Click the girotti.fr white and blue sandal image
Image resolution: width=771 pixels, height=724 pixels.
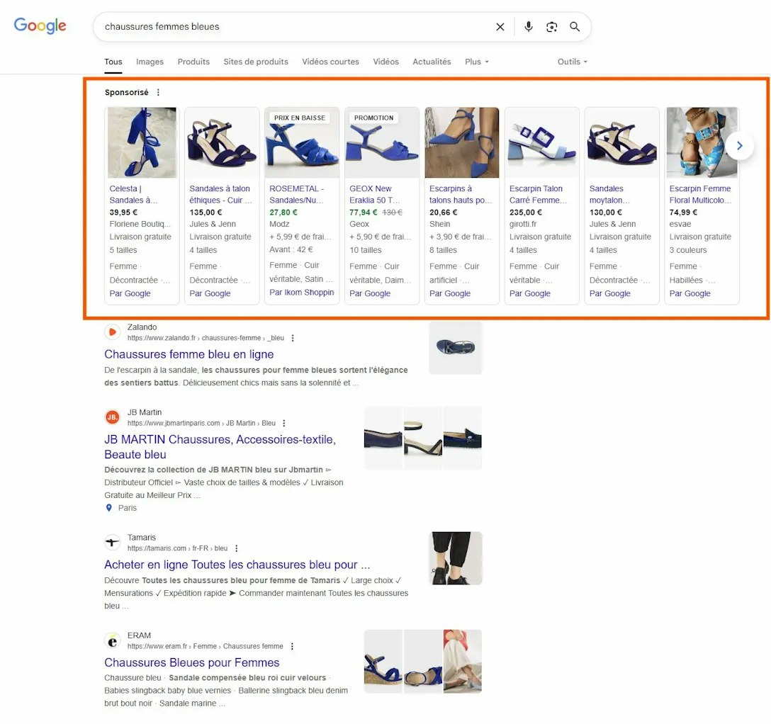pyautogui.click(x=542, y=142)
